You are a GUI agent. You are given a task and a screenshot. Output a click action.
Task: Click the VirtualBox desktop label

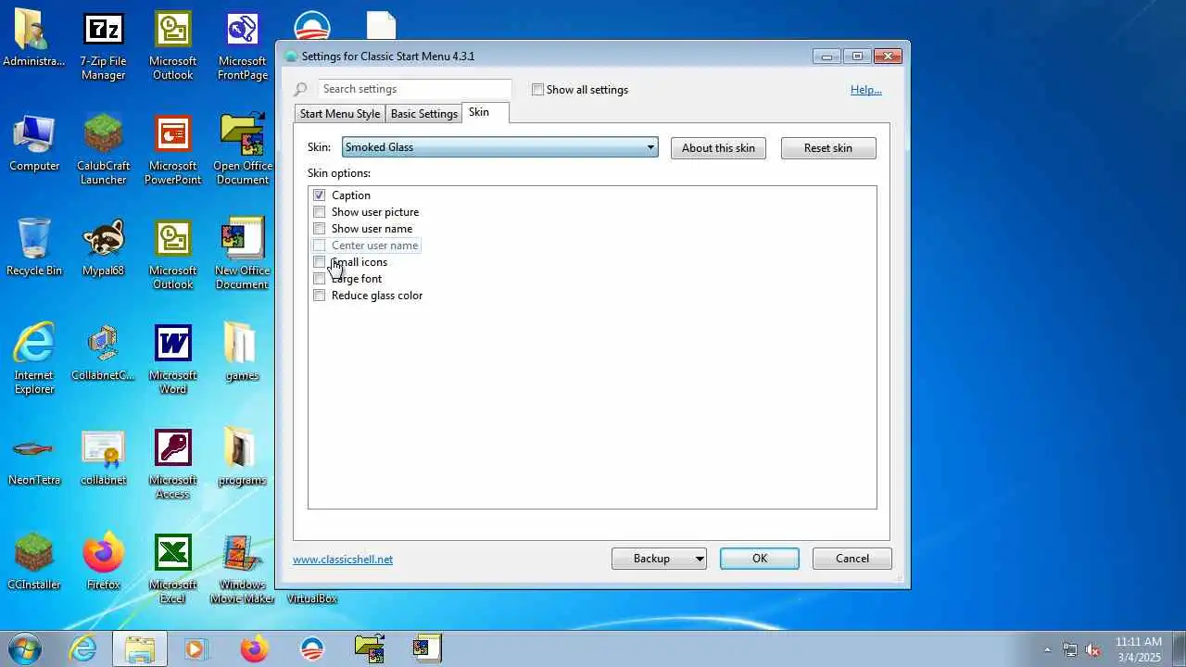point(311,598)
